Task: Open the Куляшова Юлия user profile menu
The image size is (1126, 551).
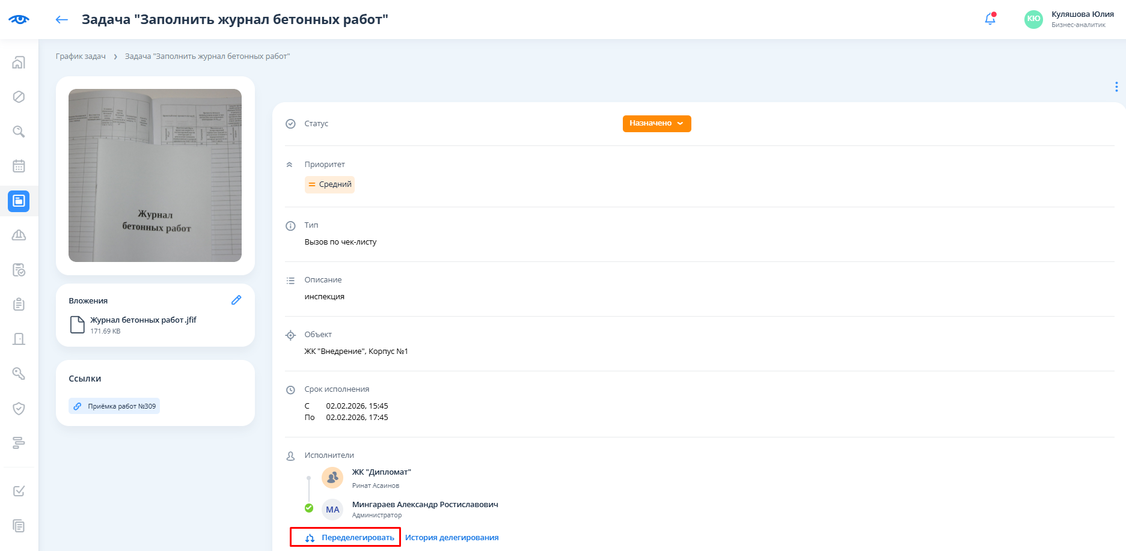Action: coord(1069,19)
